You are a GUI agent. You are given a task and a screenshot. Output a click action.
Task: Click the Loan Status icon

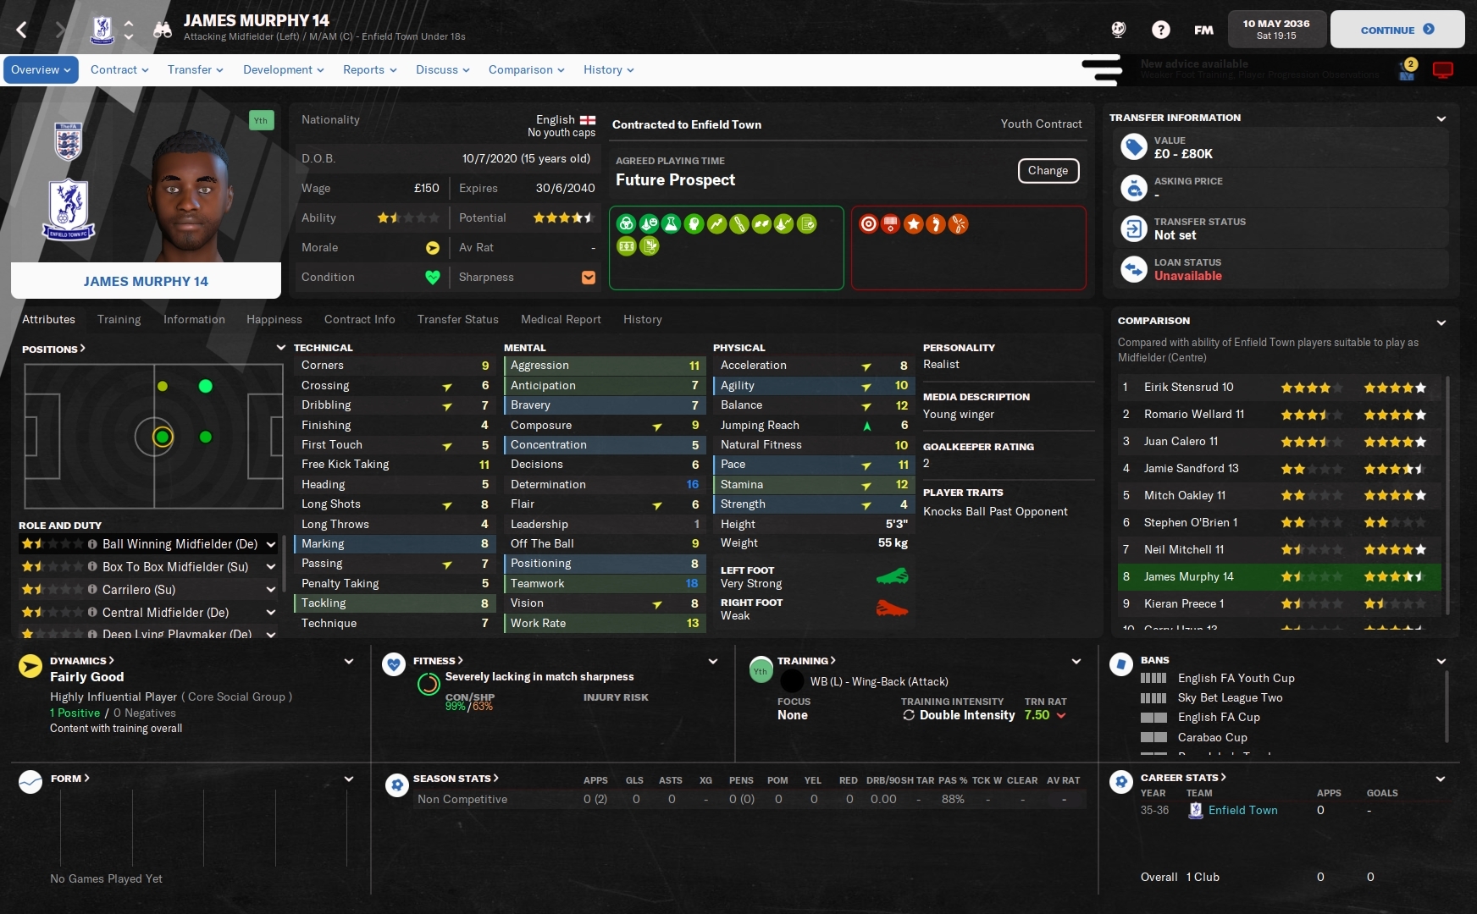click(1134, 269)
